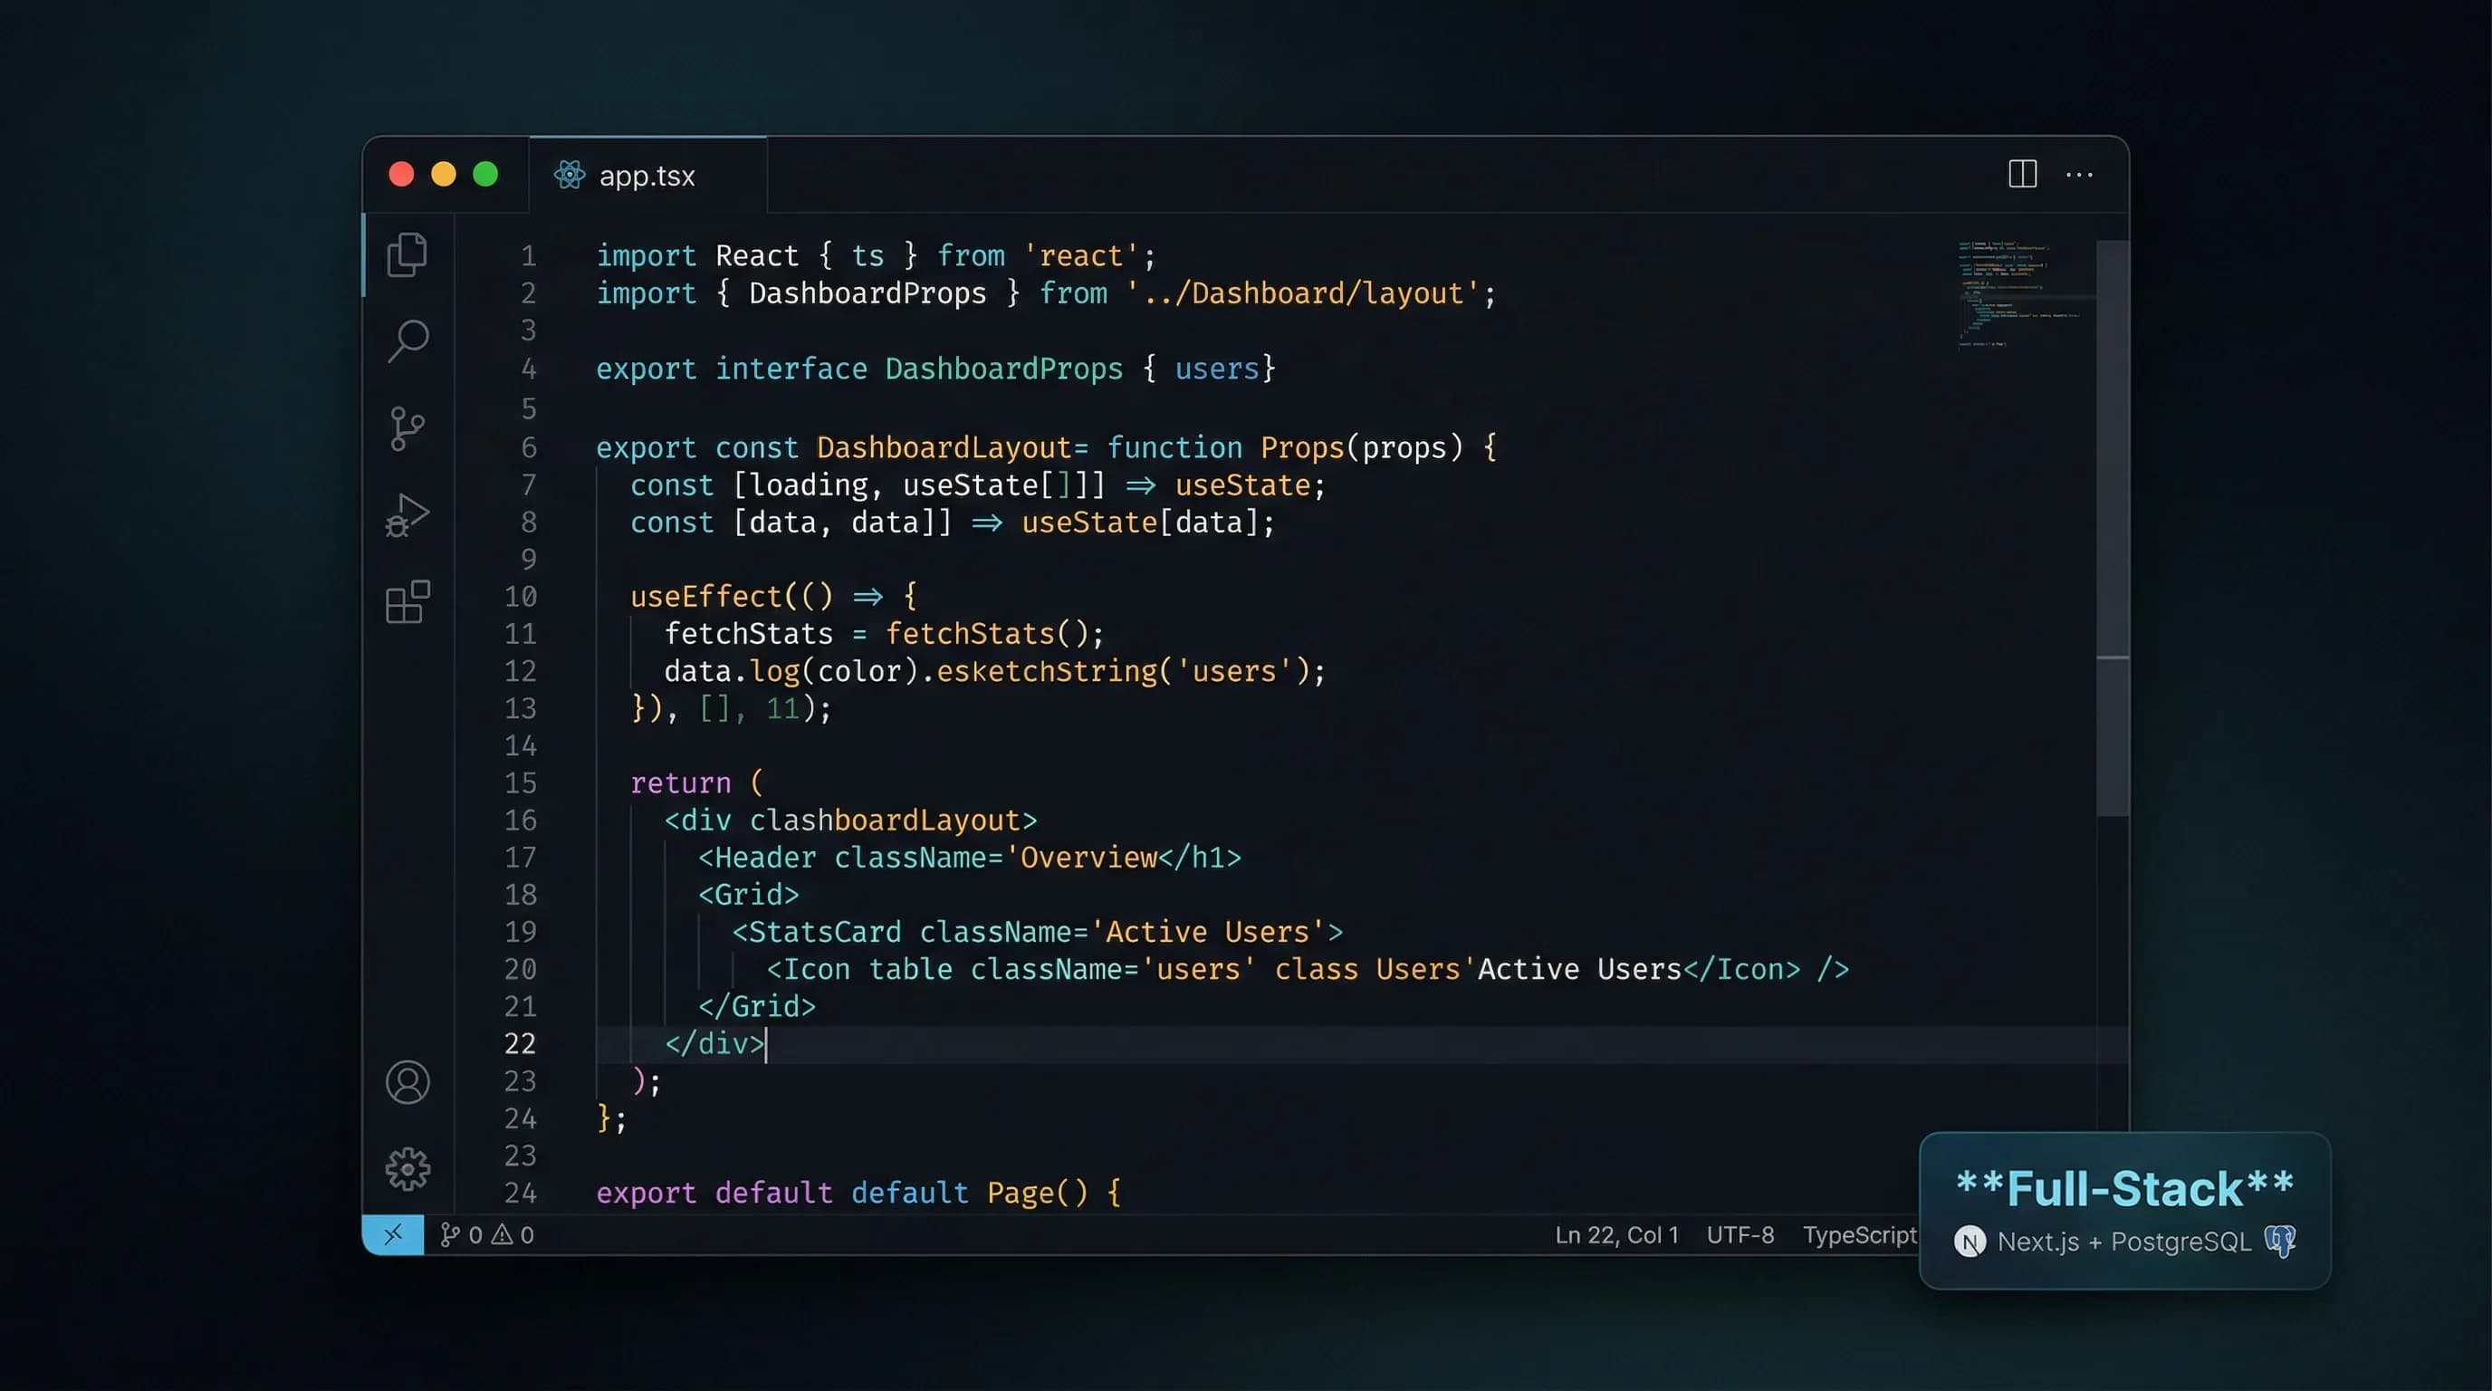Screen dimensions: 2492x1391
Task: Open the Source Control branch icon
Action: (x=407, y=427)
